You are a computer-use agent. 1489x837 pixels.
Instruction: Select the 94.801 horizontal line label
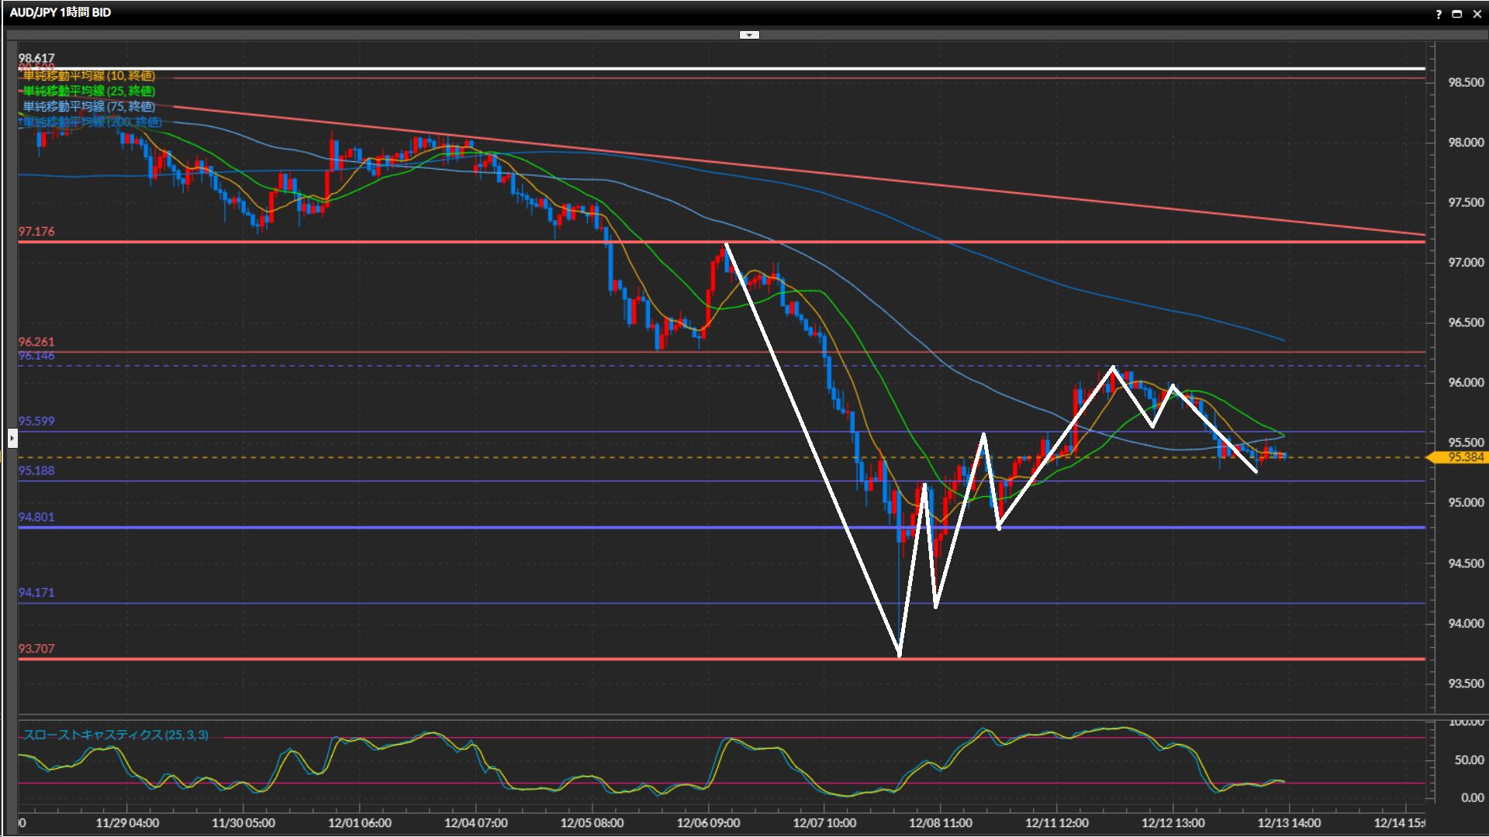pos(36,517)
